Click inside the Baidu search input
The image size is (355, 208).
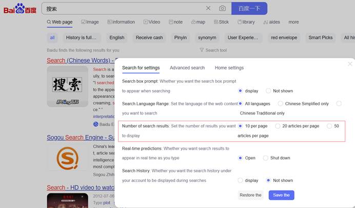click(x=123, y=8)
